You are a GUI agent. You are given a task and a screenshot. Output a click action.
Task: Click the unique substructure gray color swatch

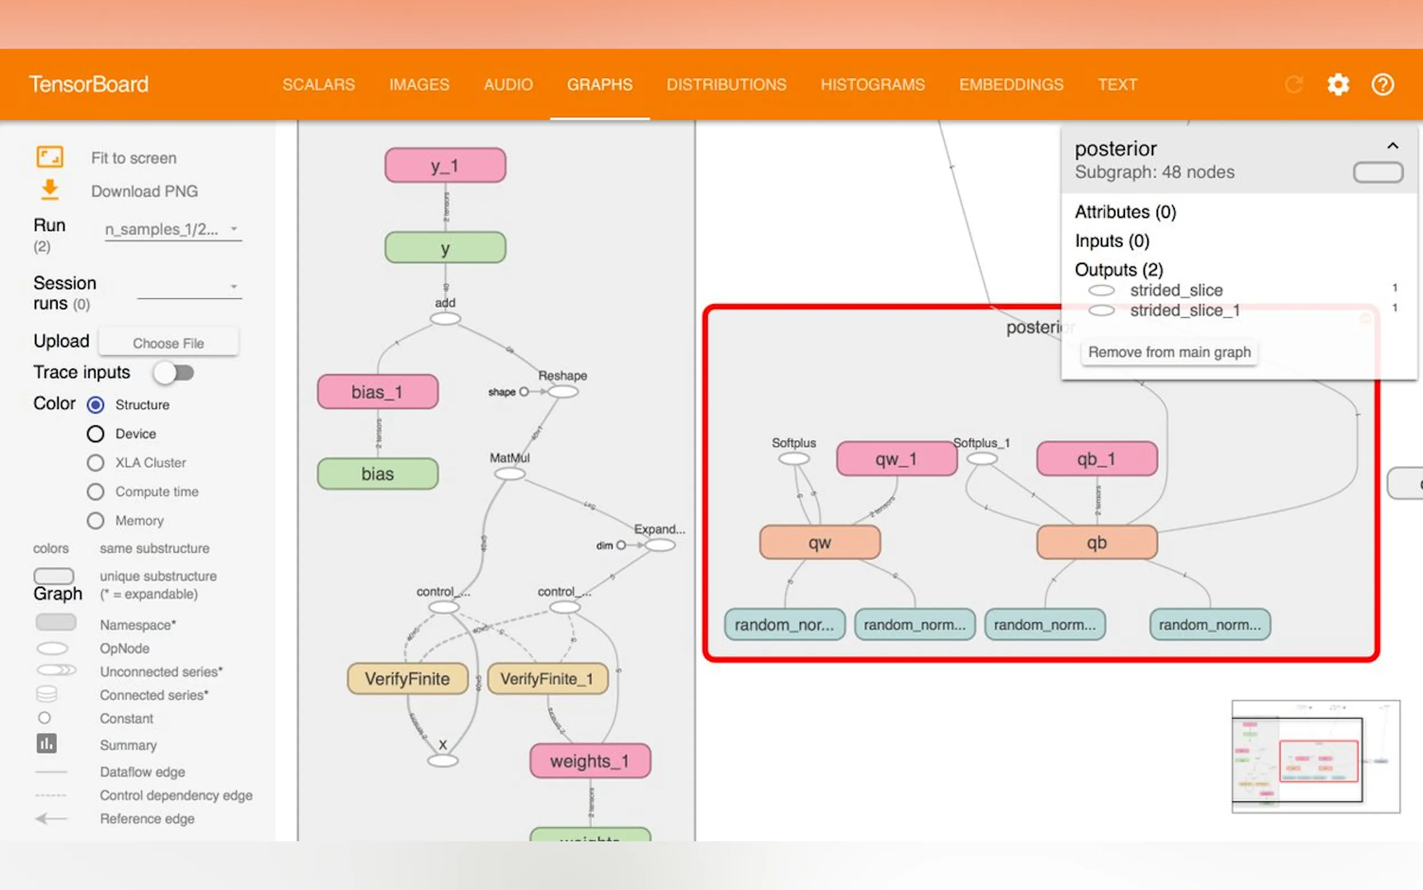click(54, 575)
